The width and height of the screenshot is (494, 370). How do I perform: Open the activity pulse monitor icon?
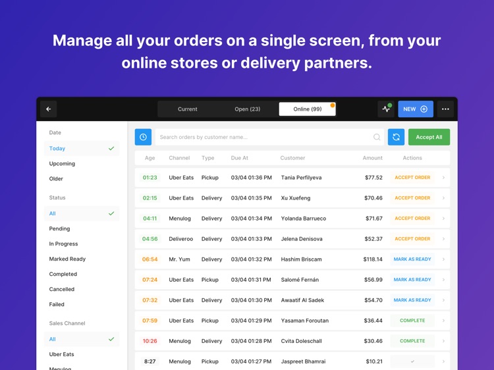[x=386, y=109]
